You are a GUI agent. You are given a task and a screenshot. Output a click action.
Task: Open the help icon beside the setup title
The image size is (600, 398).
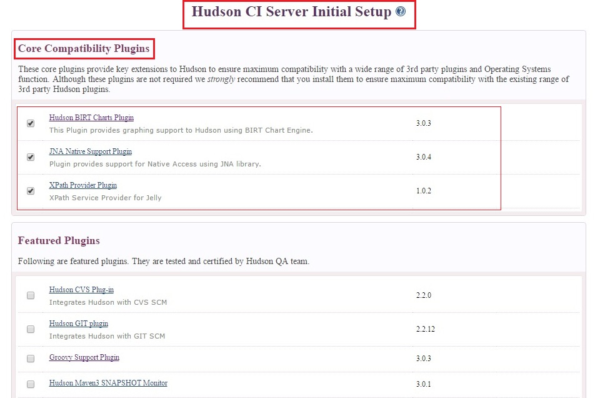pos(400,11)
